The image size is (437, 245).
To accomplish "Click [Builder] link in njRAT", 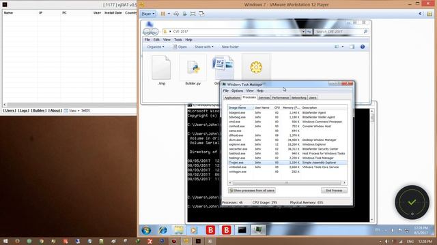I will point(39,110).
